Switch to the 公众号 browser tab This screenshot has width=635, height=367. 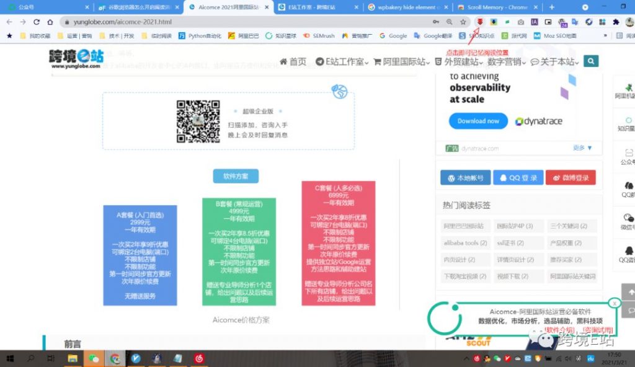pyautogui.click(x=48, y=7)
